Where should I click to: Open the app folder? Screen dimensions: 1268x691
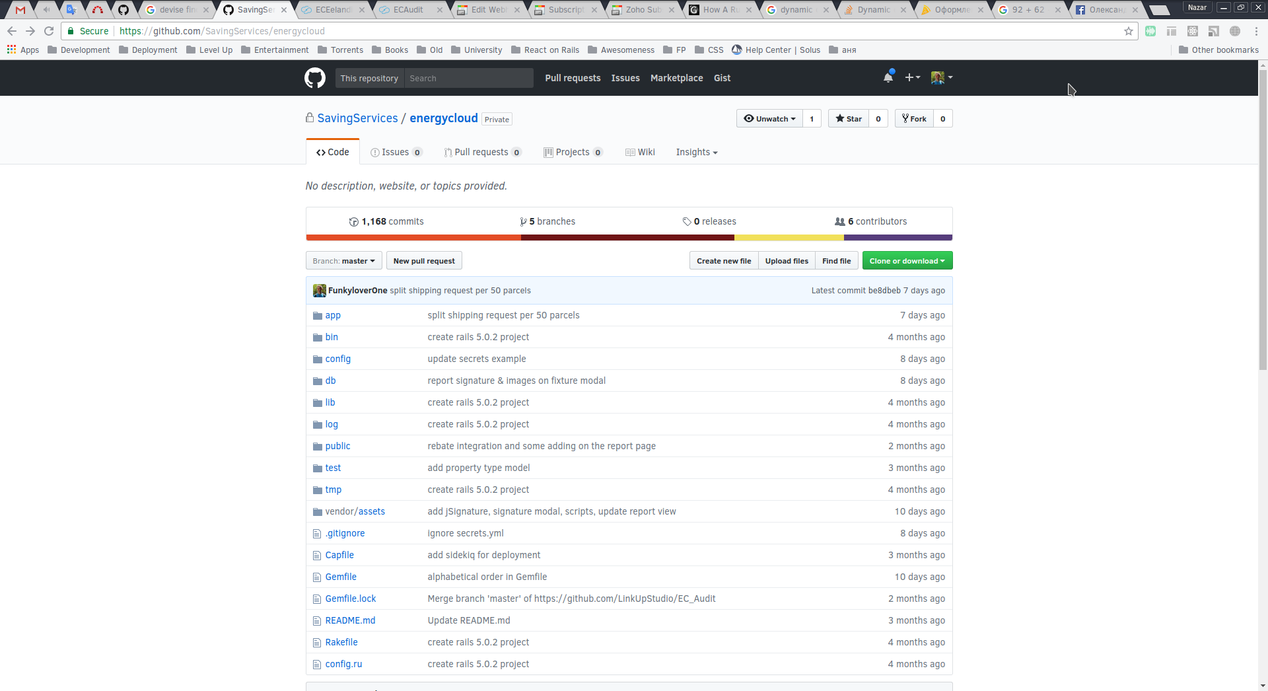coord(333,315)
